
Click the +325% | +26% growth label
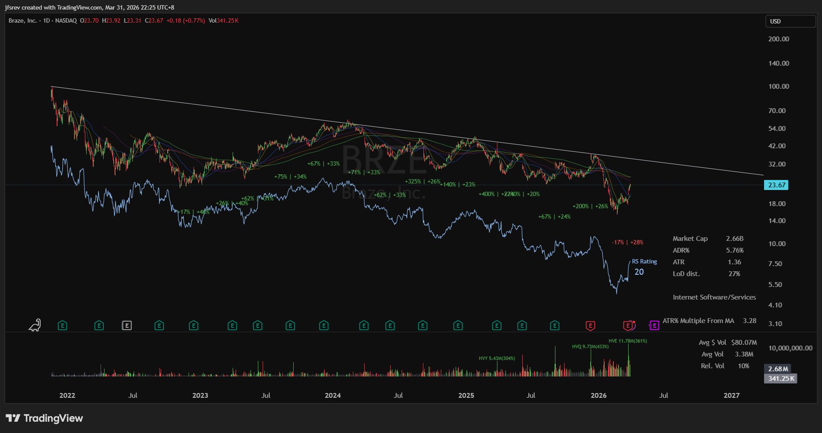click(x=423, y=181)
